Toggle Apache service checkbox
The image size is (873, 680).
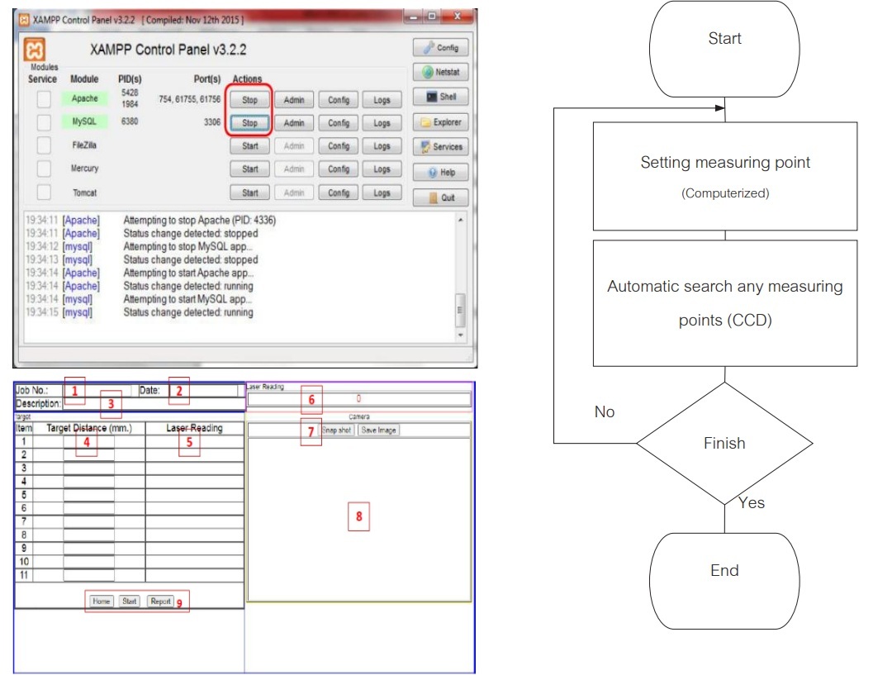click(44, 99)
